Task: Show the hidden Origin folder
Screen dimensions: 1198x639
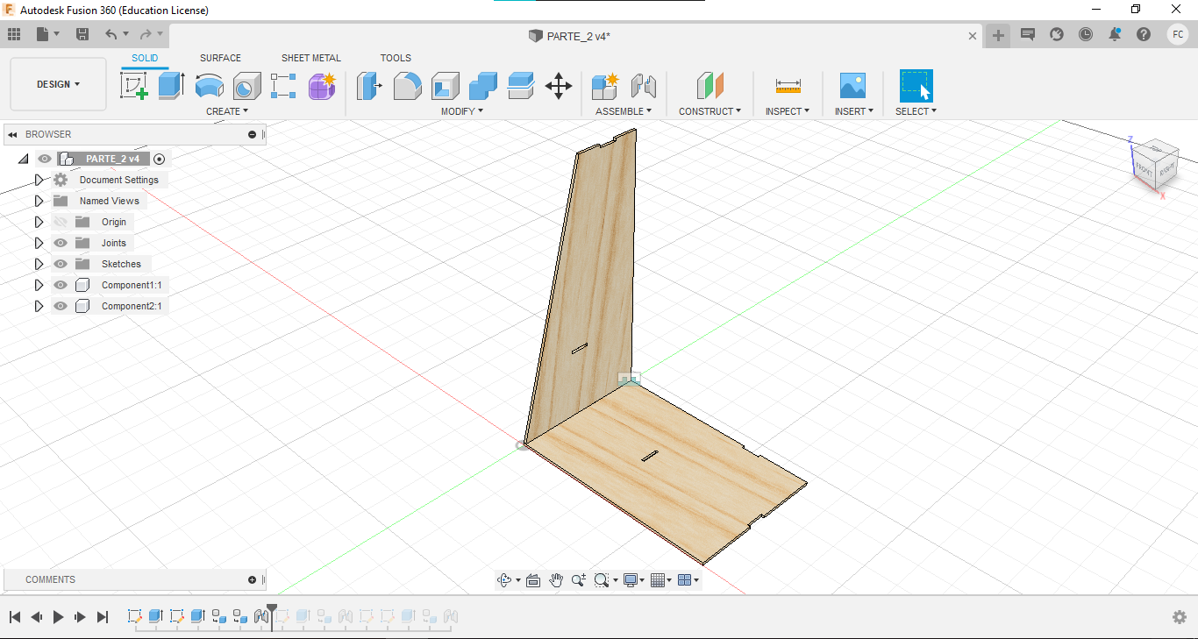Action: click(x=61, y=222)
